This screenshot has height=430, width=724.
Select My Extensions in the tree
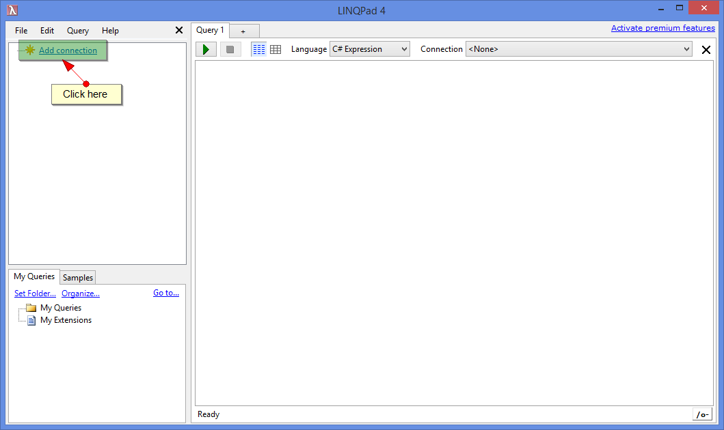[x=66, y=320]
